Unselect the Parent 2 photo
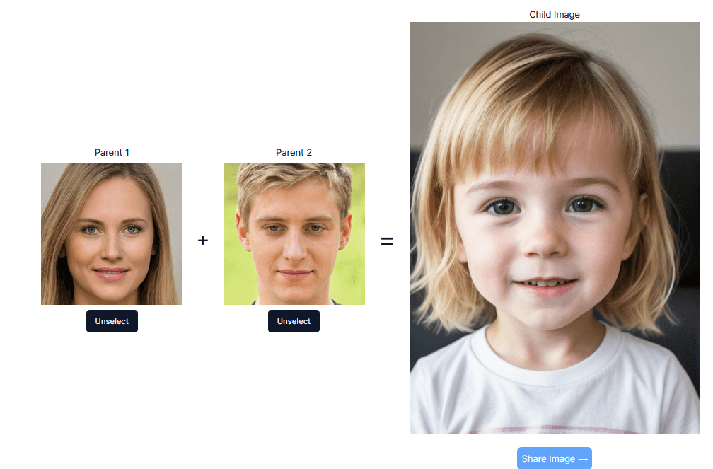 [x=294, y=321]
